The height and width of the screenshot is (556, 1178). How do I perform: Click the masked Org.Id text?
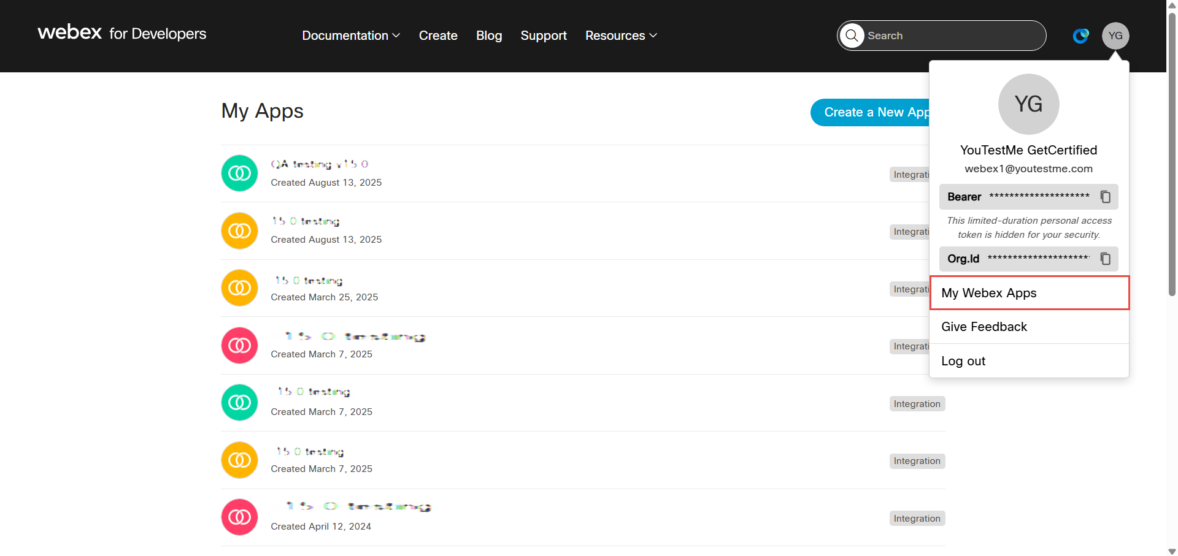(x=1039, y=258)
